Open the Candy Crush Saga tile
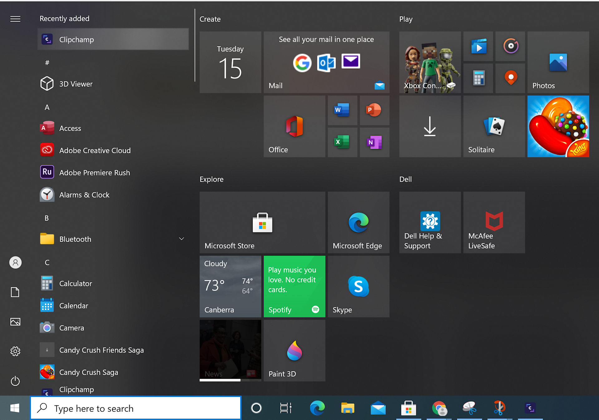This screenshot has height=420, width=599. pos(558,126)
